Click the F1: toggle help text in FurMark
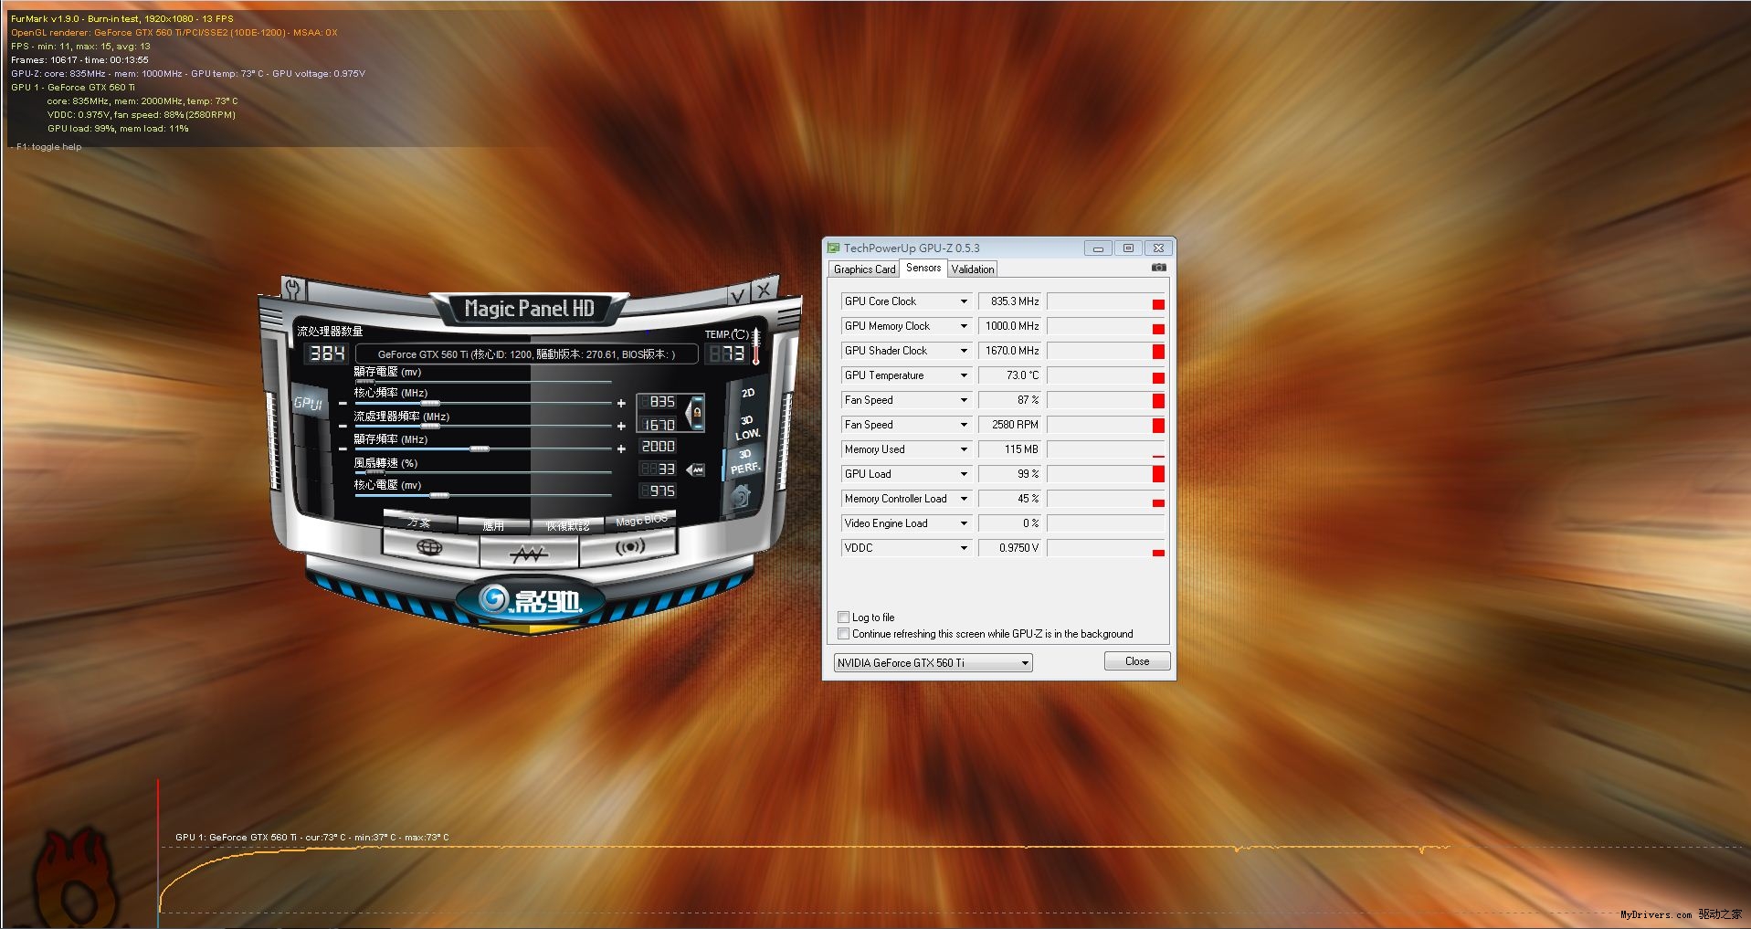This screenshot has height=929, width=1751. tap(48, 147)
